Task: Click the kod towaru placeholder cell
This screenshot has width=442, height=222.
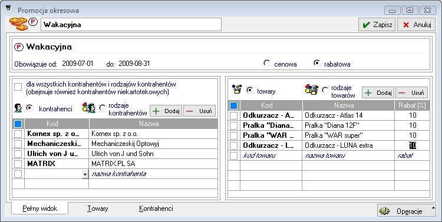Action: 271,155
